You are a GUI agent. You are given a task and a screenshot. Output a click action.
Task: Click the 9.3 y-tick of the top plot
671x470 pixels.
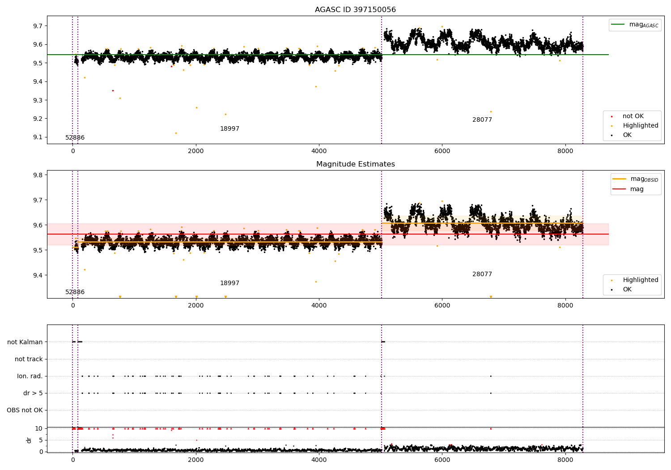point(38,100)
